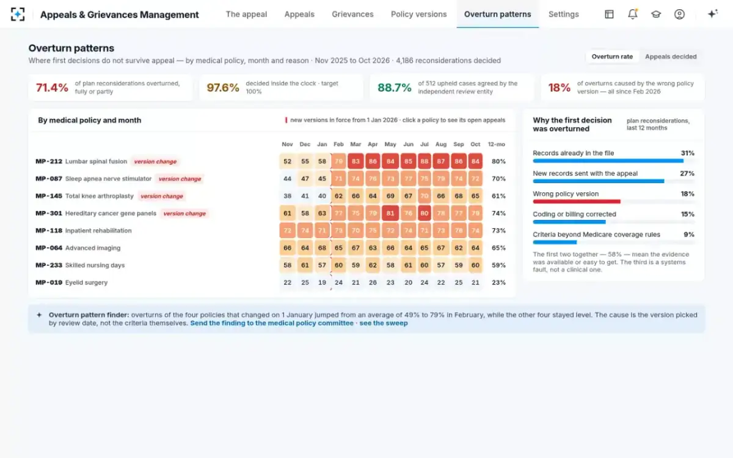This screenshot has height=458, width=733.
Task: Click the app logo icon
Action: [18, 14]
